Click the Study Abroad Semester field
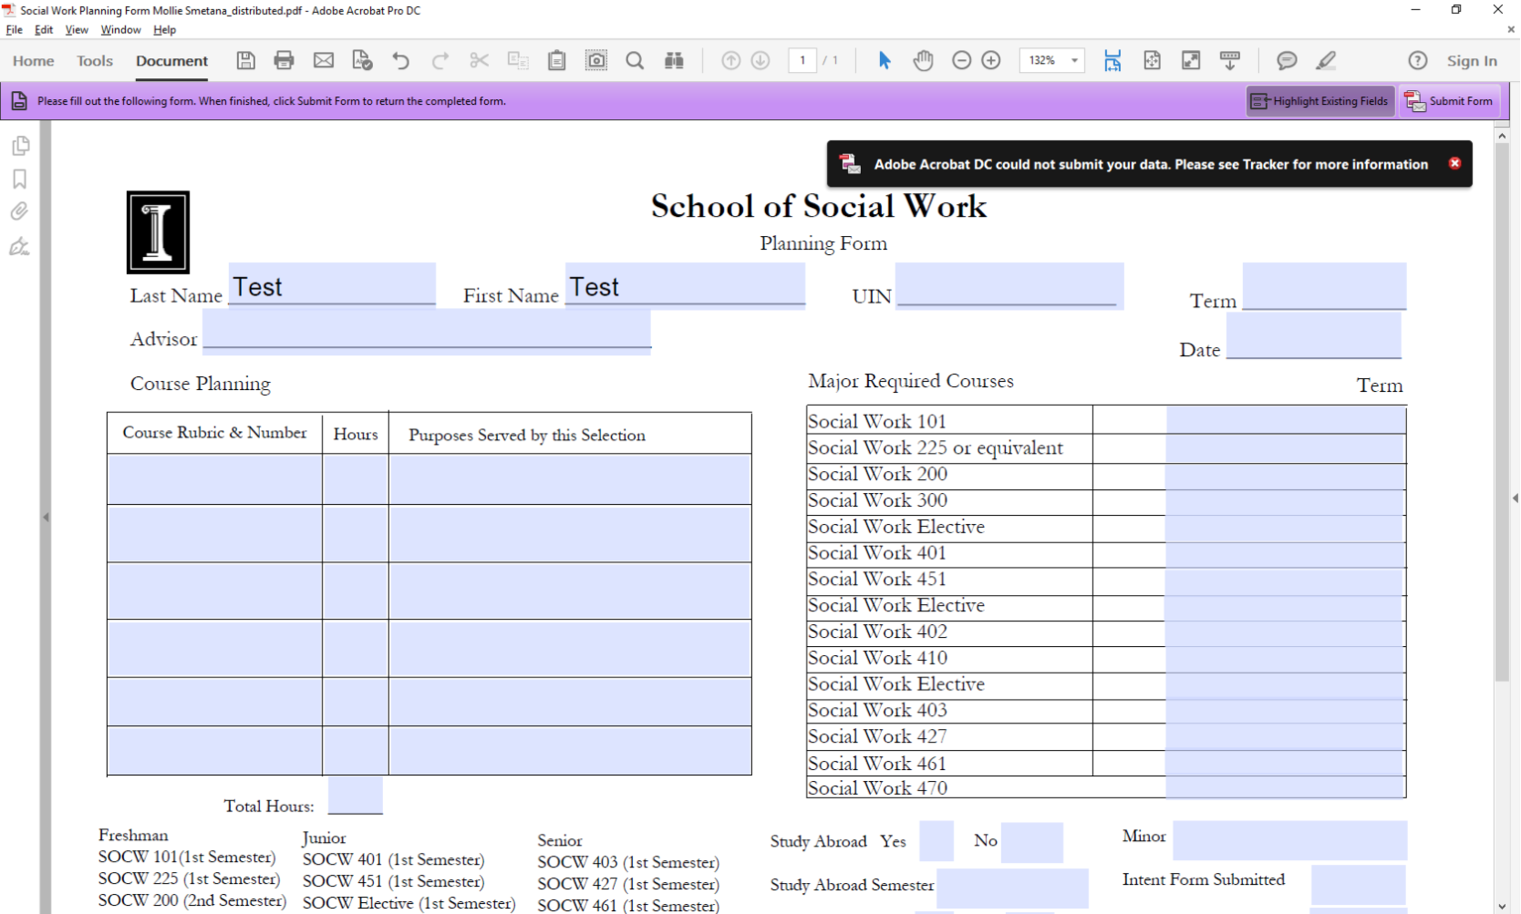Screen dimensions: 1521x914 tap(1012, 888)
